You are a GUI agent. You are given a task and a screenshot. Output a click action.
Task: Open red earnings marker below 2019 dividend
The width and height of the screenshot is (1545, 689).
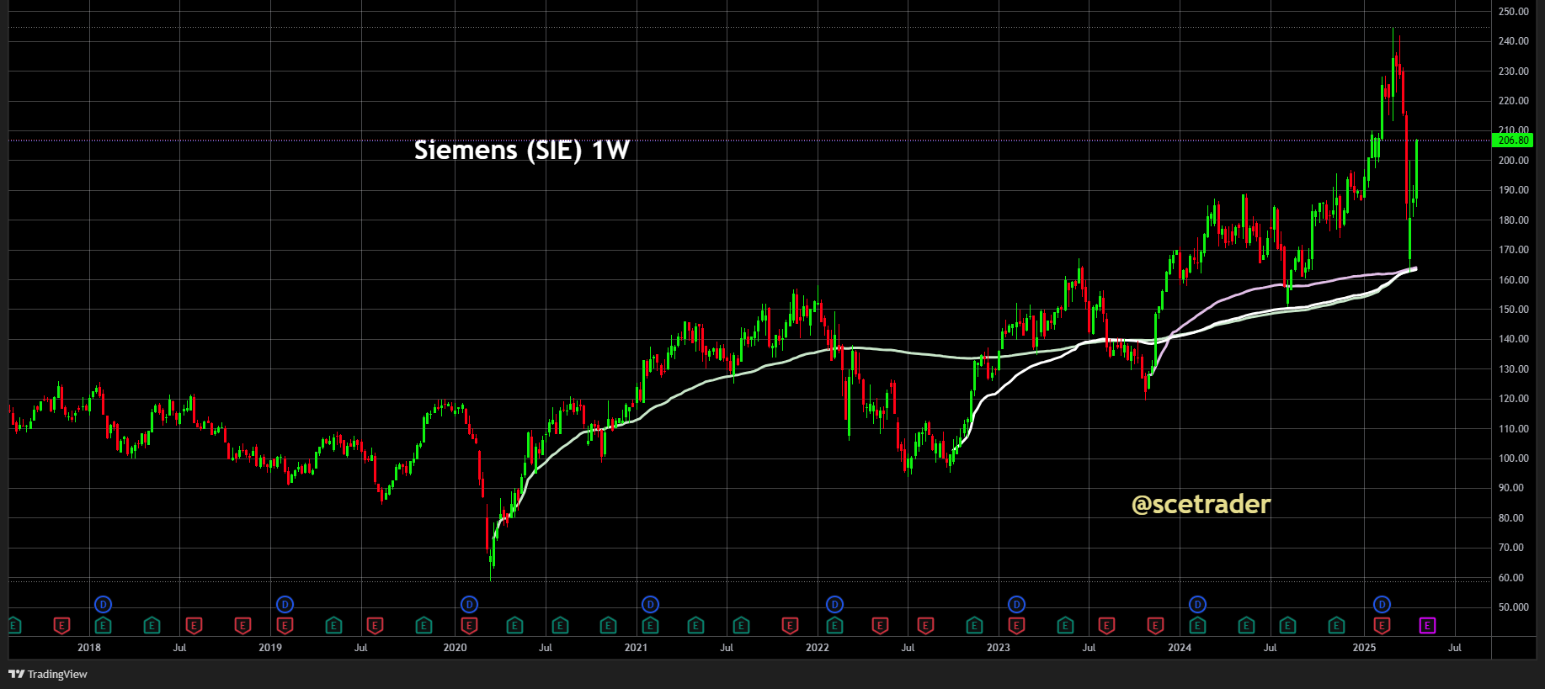[x=285, y=625]
